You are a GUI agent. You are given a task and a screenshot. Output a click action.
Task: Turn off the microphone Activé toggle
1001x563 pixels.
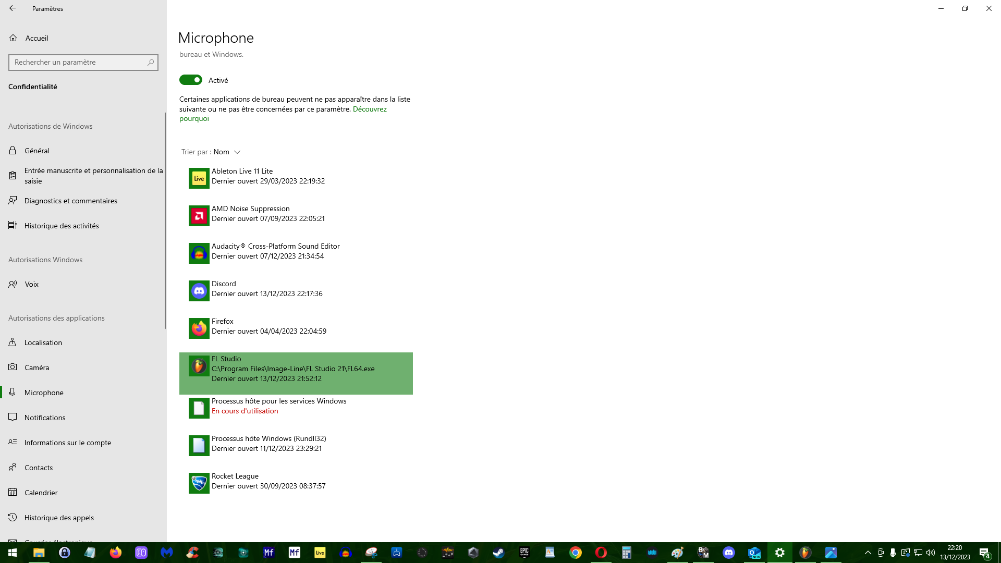(191, 80)
